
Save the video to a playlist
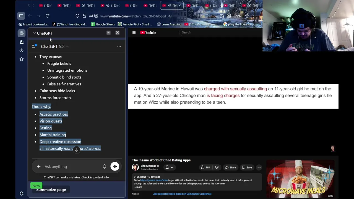(x=247, y=167)
